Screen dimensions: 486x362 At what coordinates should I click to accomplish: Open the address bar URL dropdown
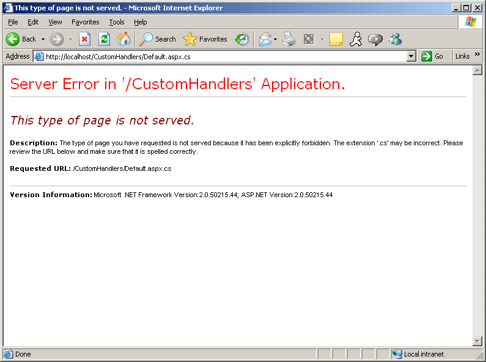411,56
